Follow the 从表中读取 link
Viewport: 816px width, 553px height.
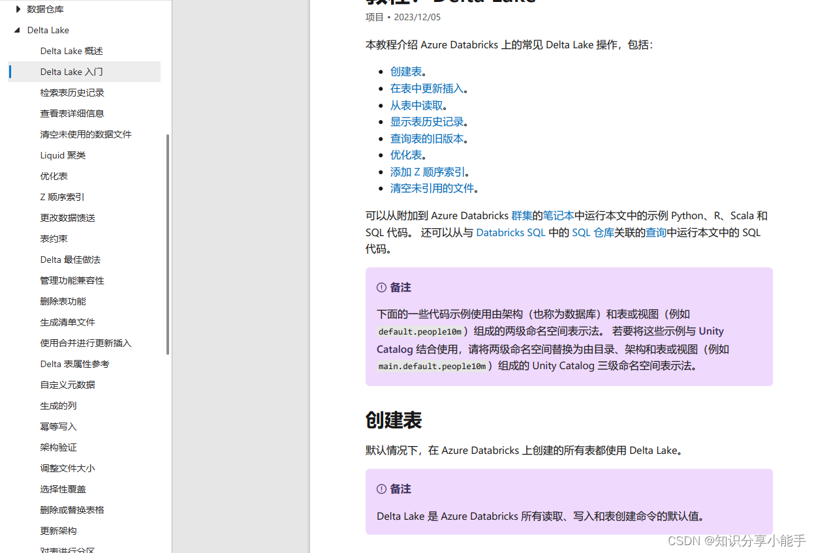[416, 105]
